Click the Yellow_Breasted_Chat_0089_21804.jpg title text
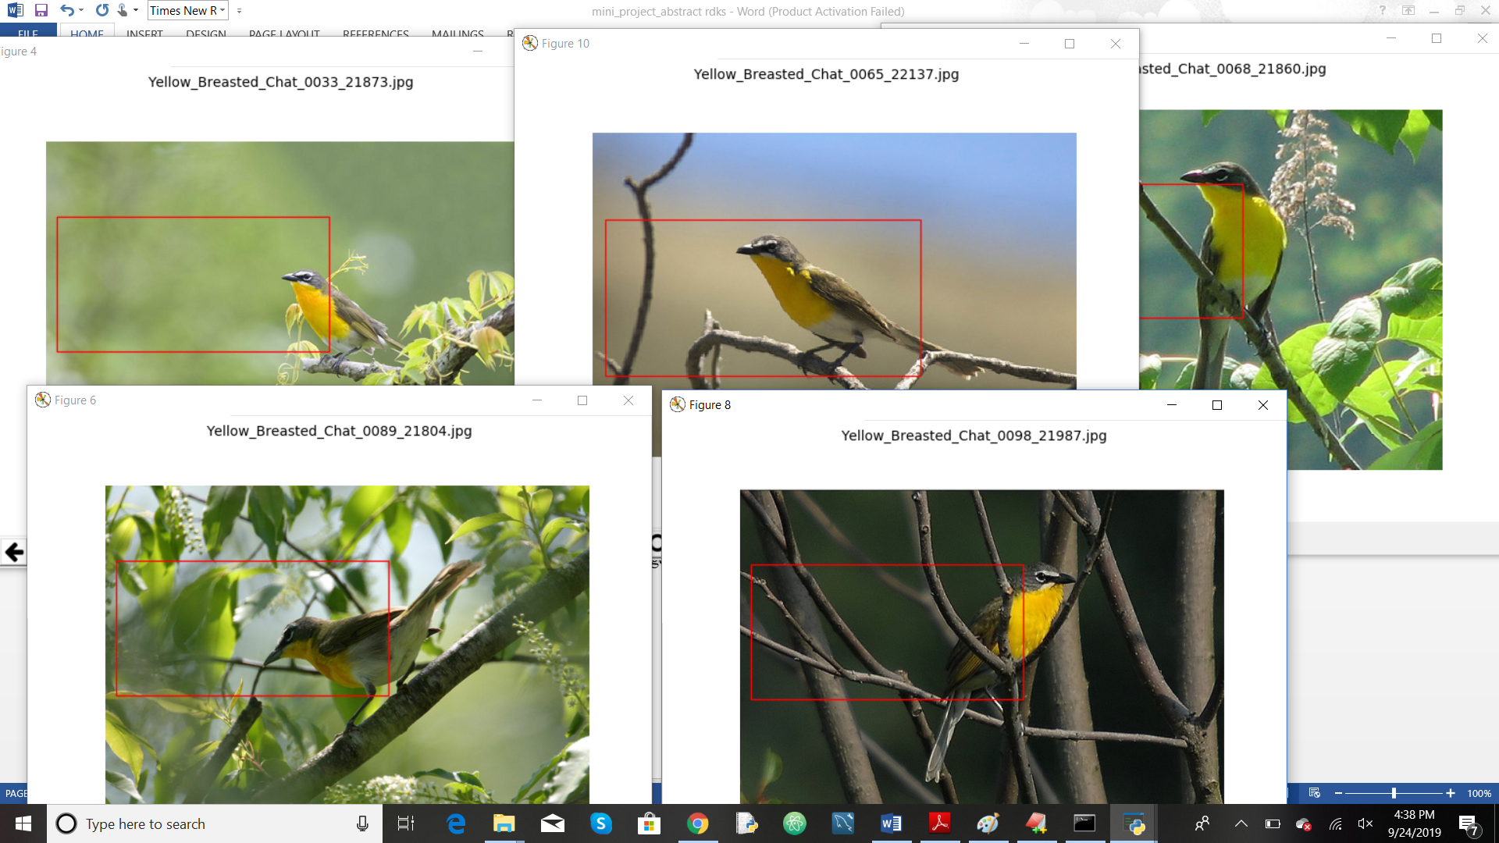This screenshot has height=843, width=1499. point(340,431)
